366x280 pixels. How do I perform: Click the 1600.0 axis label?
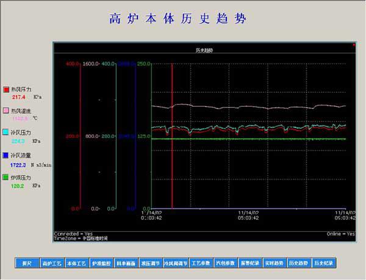coord(91,63)
